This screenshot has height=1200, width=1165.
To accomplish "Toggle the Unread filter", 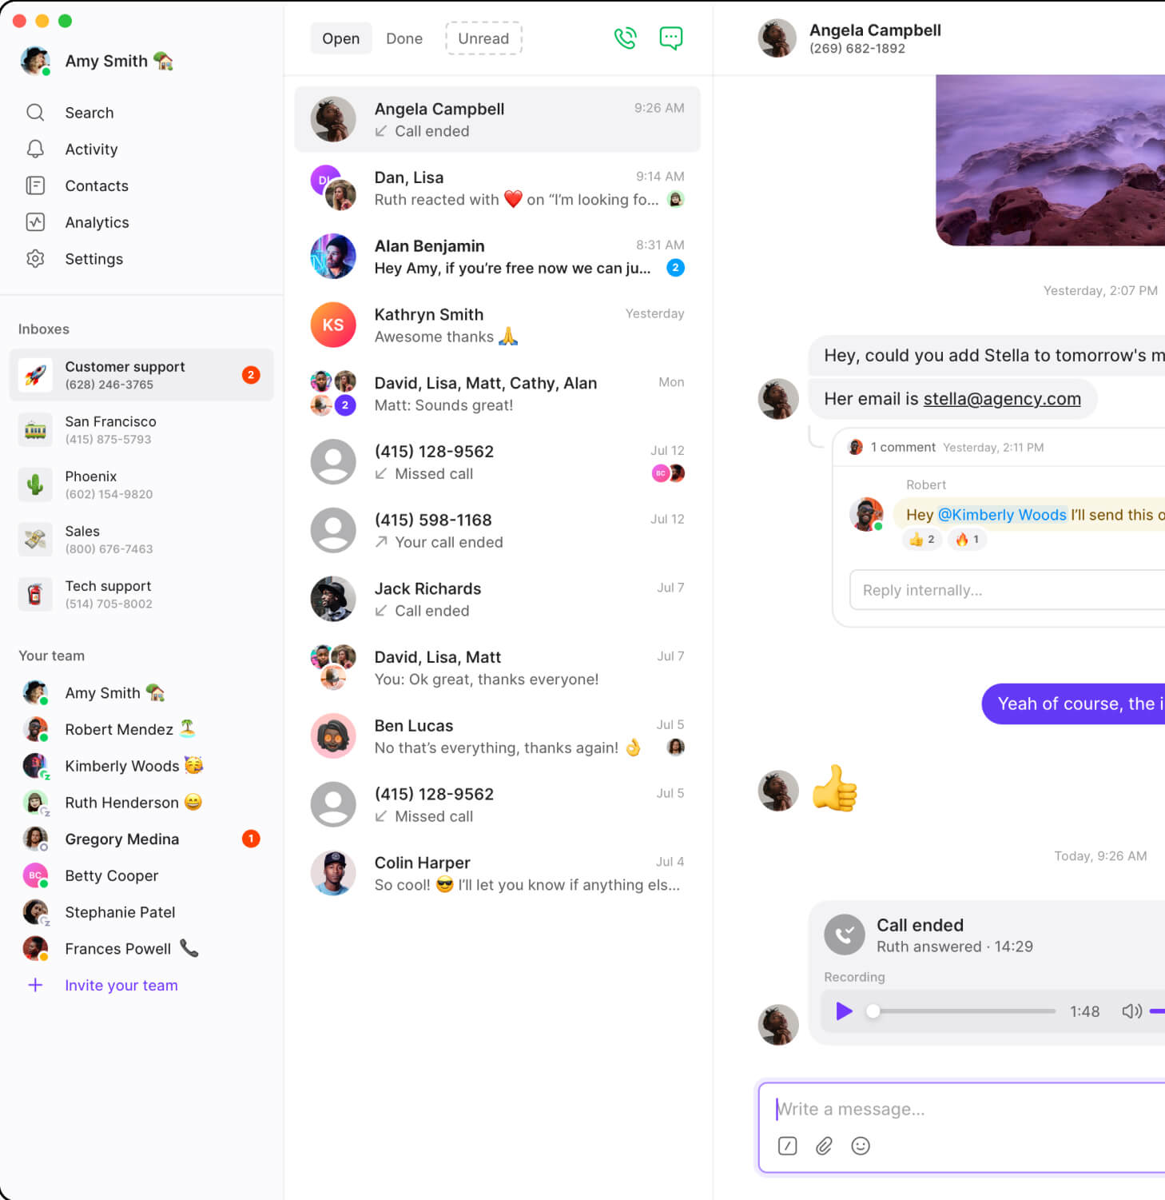I will click(x=483, y=38).
